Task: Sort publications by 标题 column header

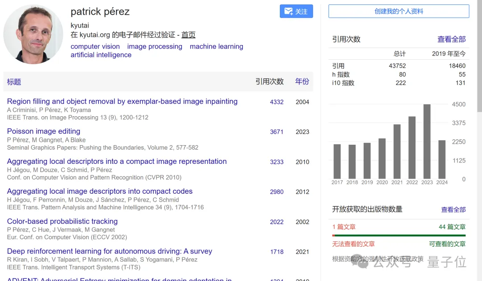Action: point(14,82)
